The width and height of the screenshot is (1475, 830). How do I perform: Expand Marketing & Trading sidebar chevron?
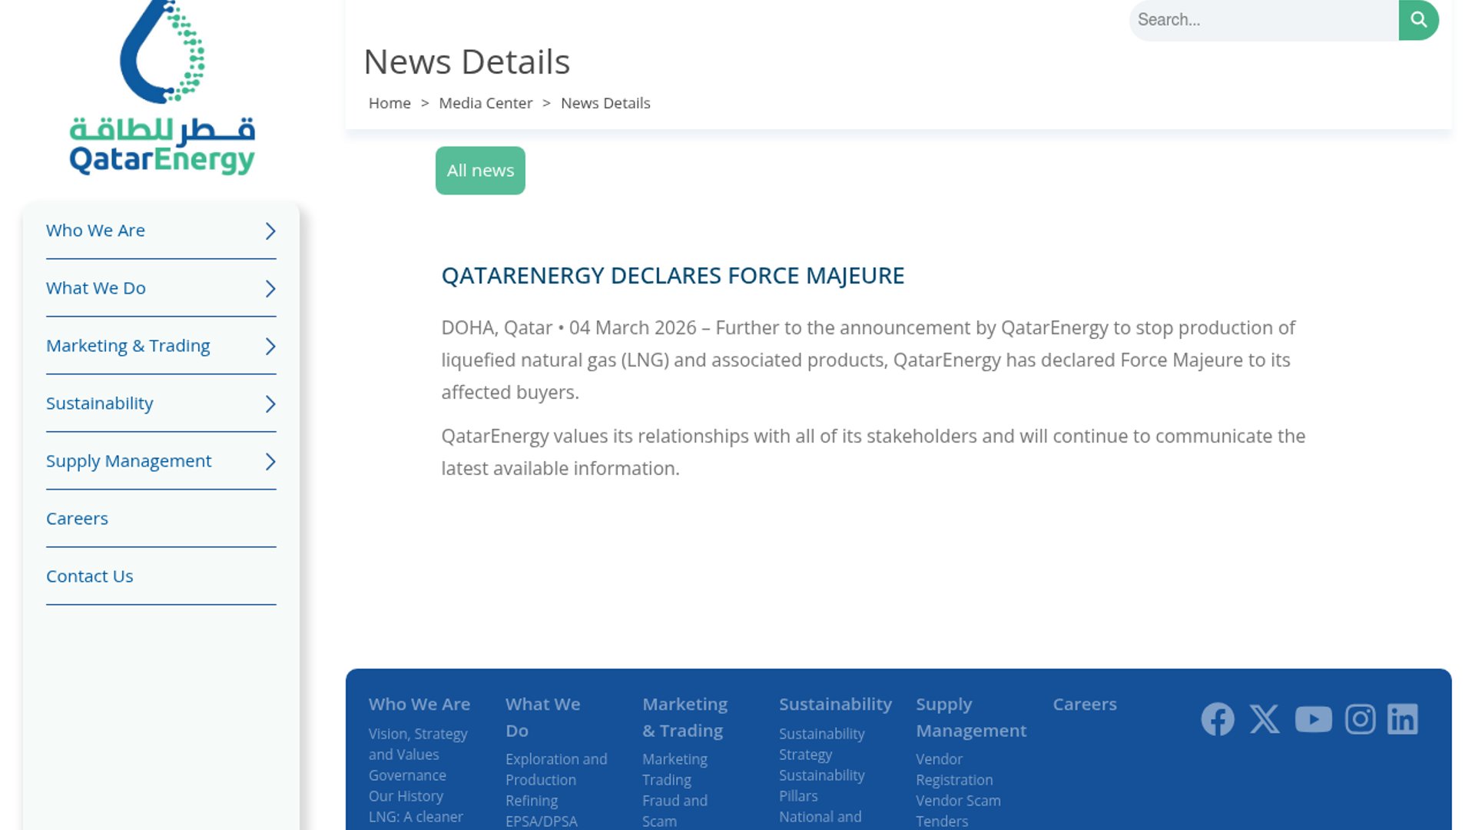pos(270,347)
